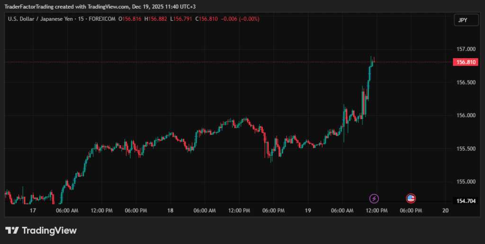Viewport: 485px width, 244px height.
Task: Click the low value L156.791
Action: coord(181,19)
